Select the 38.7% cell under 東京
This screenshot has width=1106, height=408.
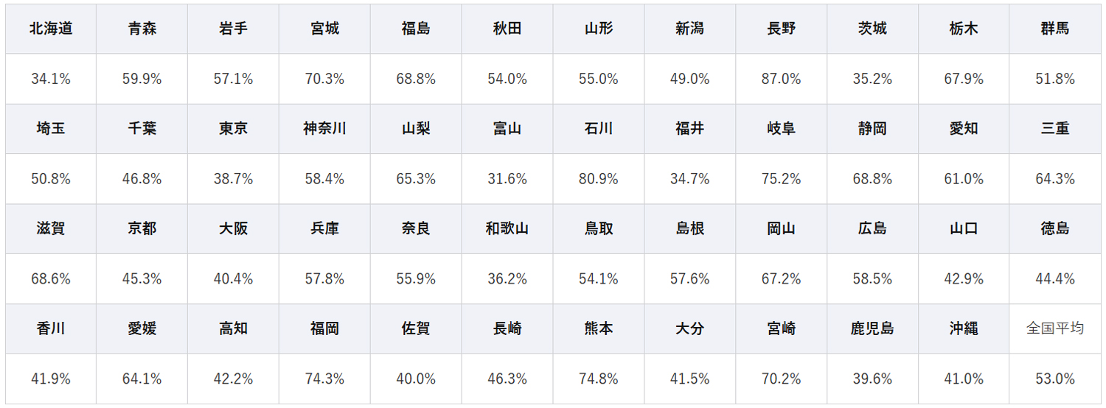click(233, 179)
